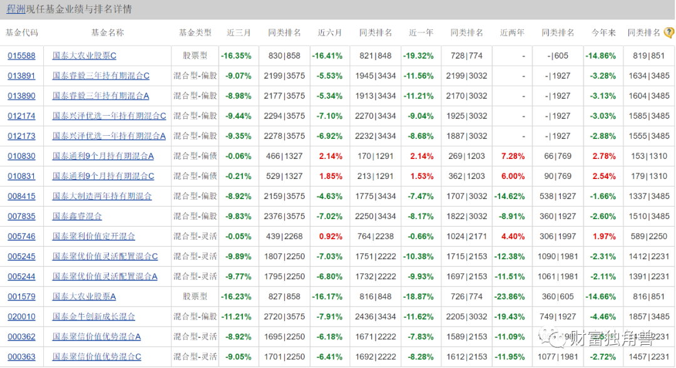
Task: Click the 基金类型 column header
Action: click(195, 33)
